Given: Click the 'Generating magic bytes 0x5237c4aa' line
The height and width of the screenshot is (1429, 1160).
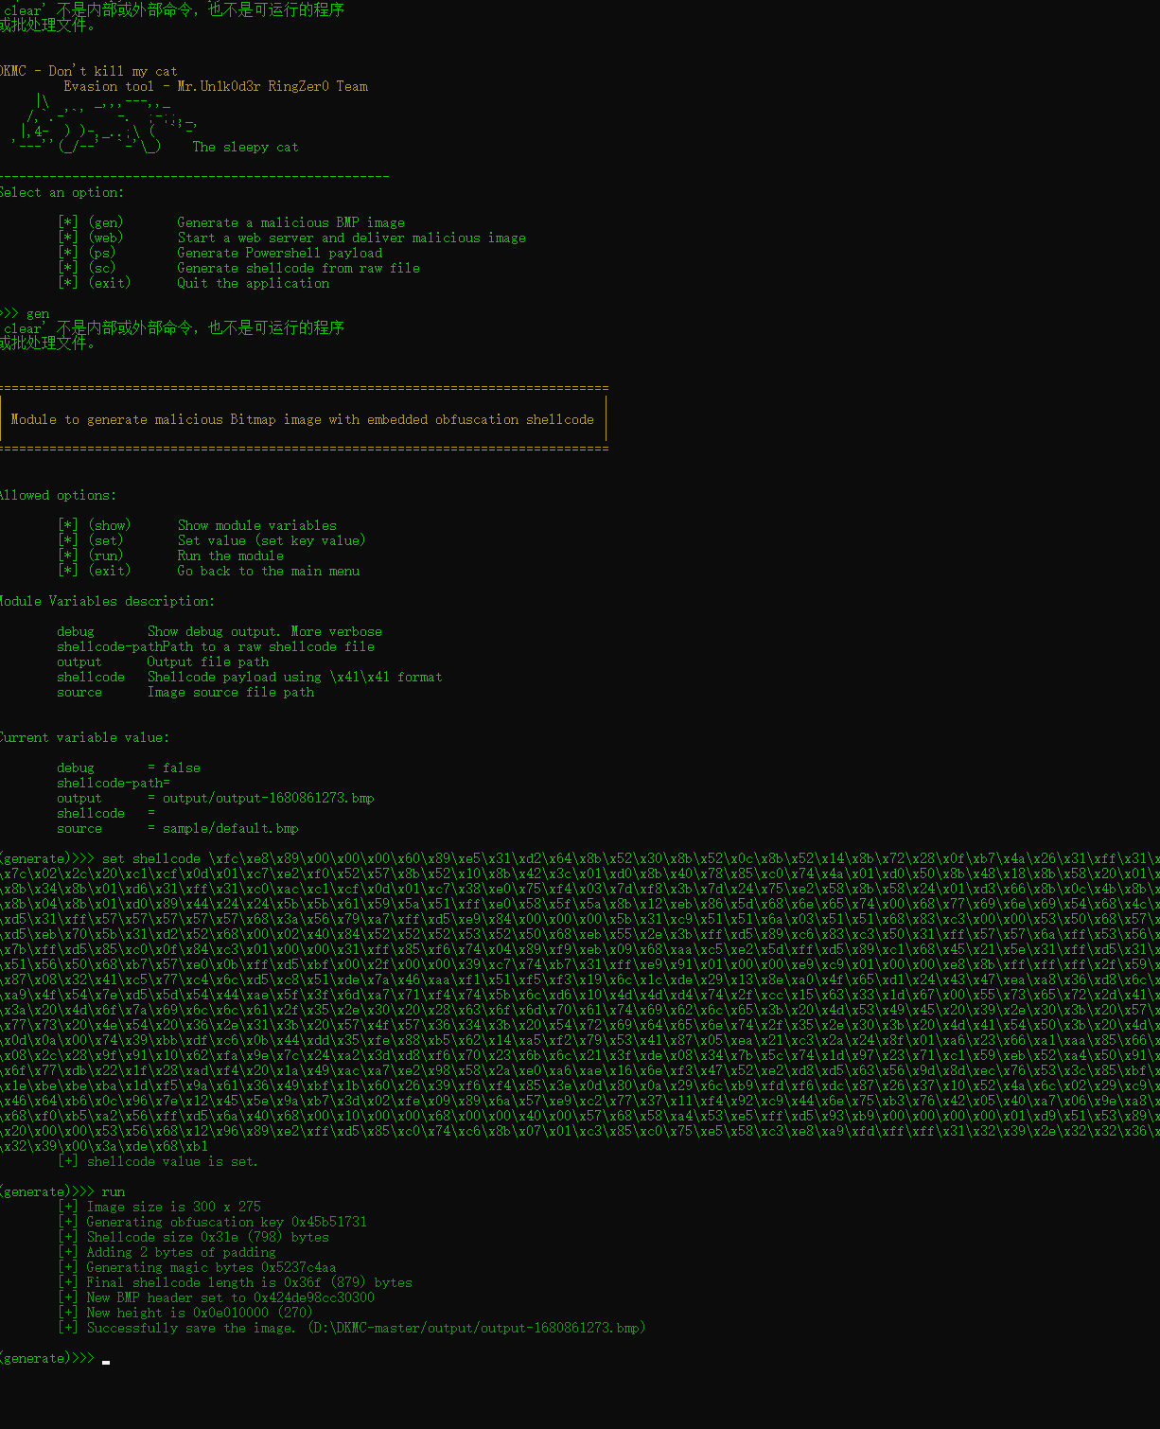Looking at the screenshot, I should (211, 1267).
